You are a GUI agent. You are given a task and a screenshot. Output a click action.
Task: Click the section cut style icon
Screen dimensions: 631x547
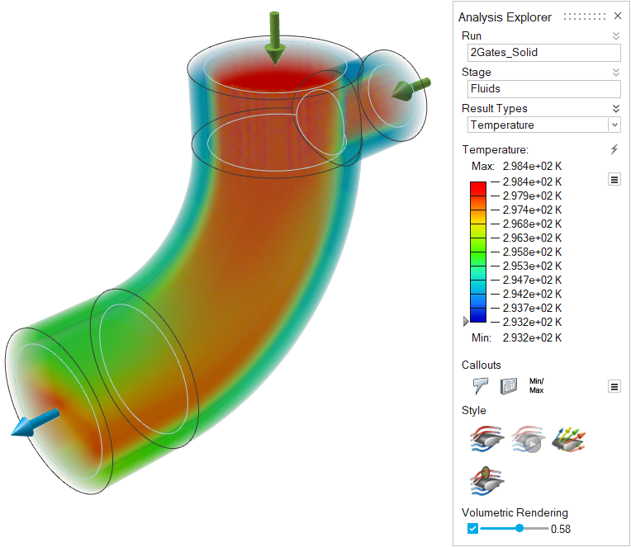pyautogui.click(x=486, y=481)
